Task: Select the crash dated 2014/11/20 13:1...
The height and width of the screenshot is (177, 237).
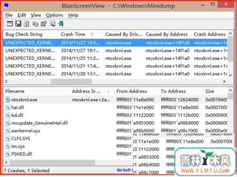Action: [x=115, y=74]
